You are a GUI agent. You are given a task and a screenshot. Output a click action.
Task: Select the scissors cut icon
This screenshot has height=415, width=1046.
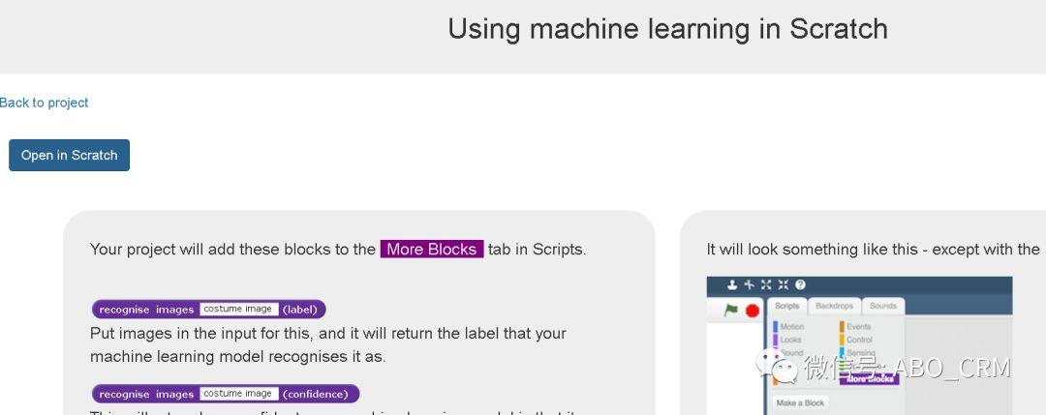click(749, 285)
